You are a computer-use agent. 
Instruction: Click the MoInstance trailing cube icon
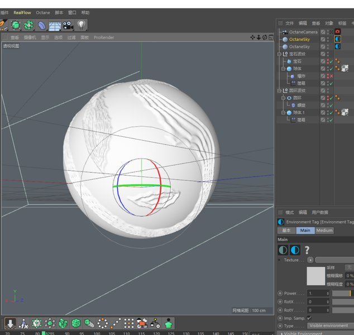tap(89, 323)
